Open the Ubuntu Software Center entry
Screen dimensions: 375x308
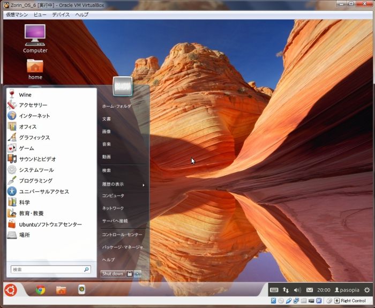[50, 224]
